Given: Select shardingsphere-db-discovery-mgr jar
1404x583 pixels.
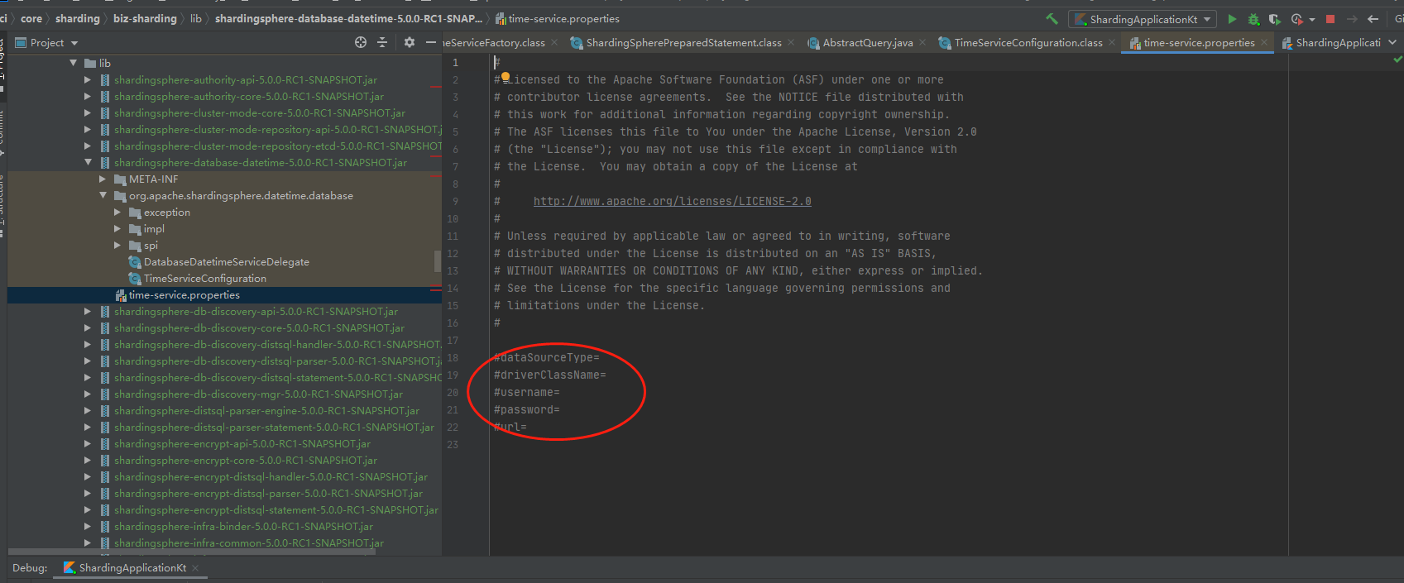Looking at the screenshot, I should [x=258, y=394].
